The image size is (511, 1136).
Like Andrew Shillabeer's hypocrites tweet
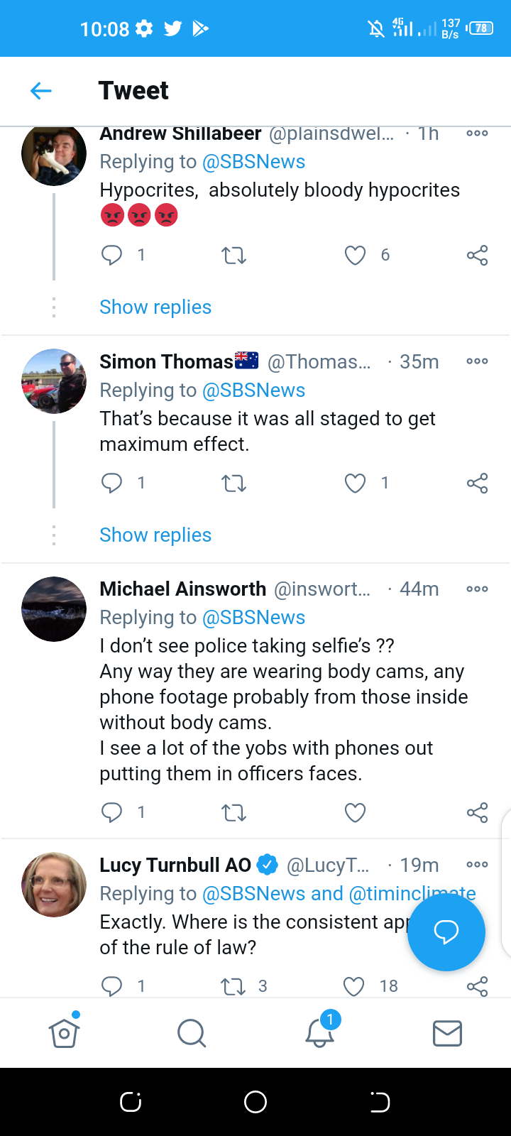(x=355, y=255)
